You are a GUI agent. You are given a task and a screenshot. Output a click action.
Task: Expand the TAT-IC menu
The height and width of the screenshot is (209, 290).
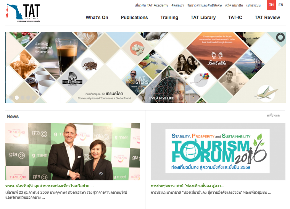coord(235,18)
